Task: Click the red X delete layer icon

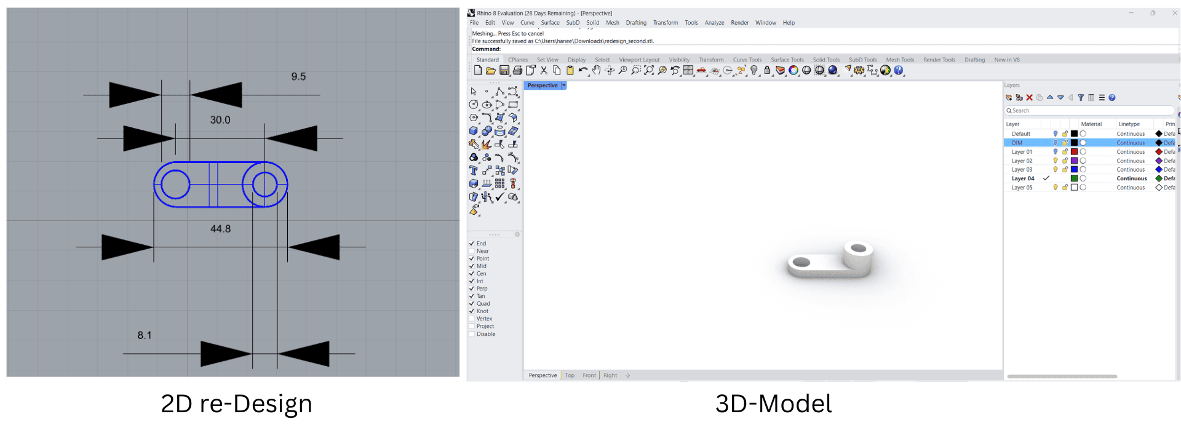Action: point(1029,98)
